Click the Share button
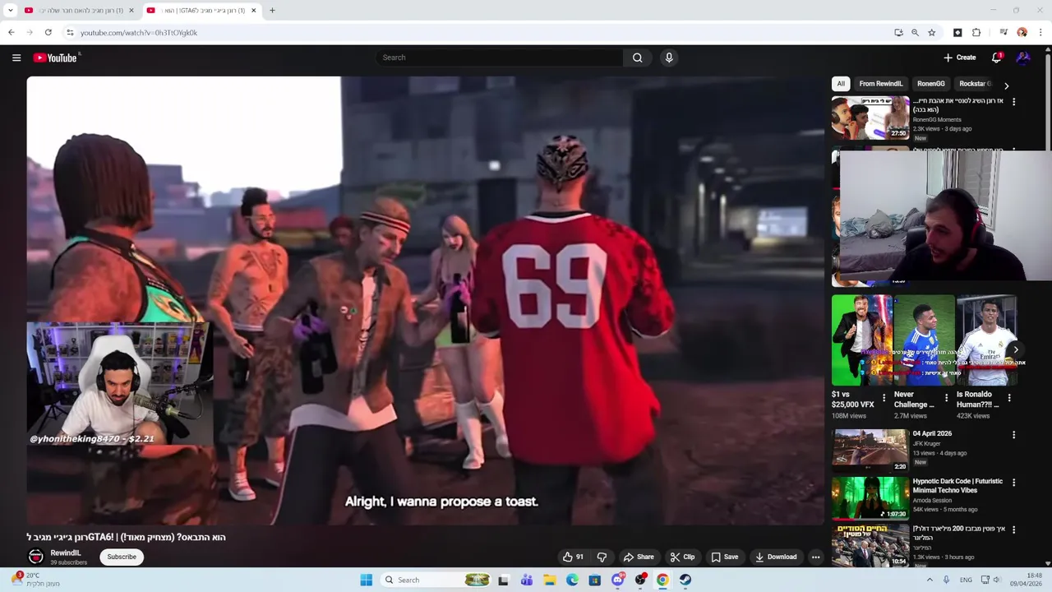Screen dimensions: 1052x592 point(639,557)
